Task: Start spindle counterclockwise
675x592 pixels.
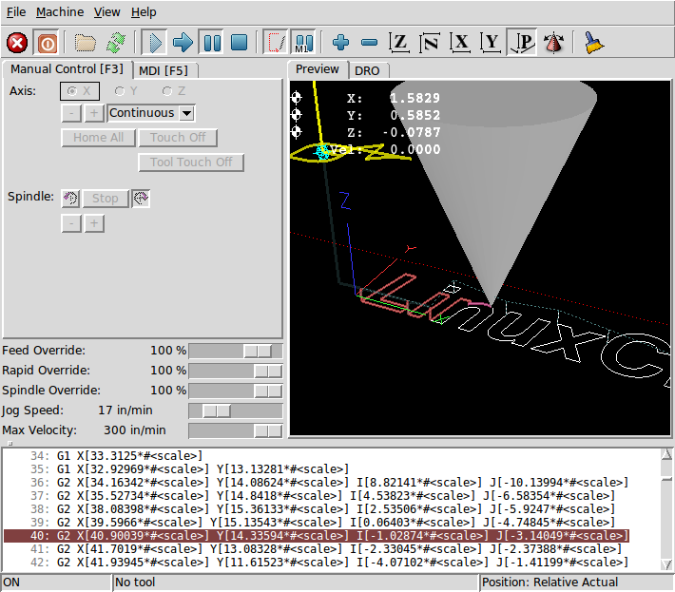Action: point(70,199)
